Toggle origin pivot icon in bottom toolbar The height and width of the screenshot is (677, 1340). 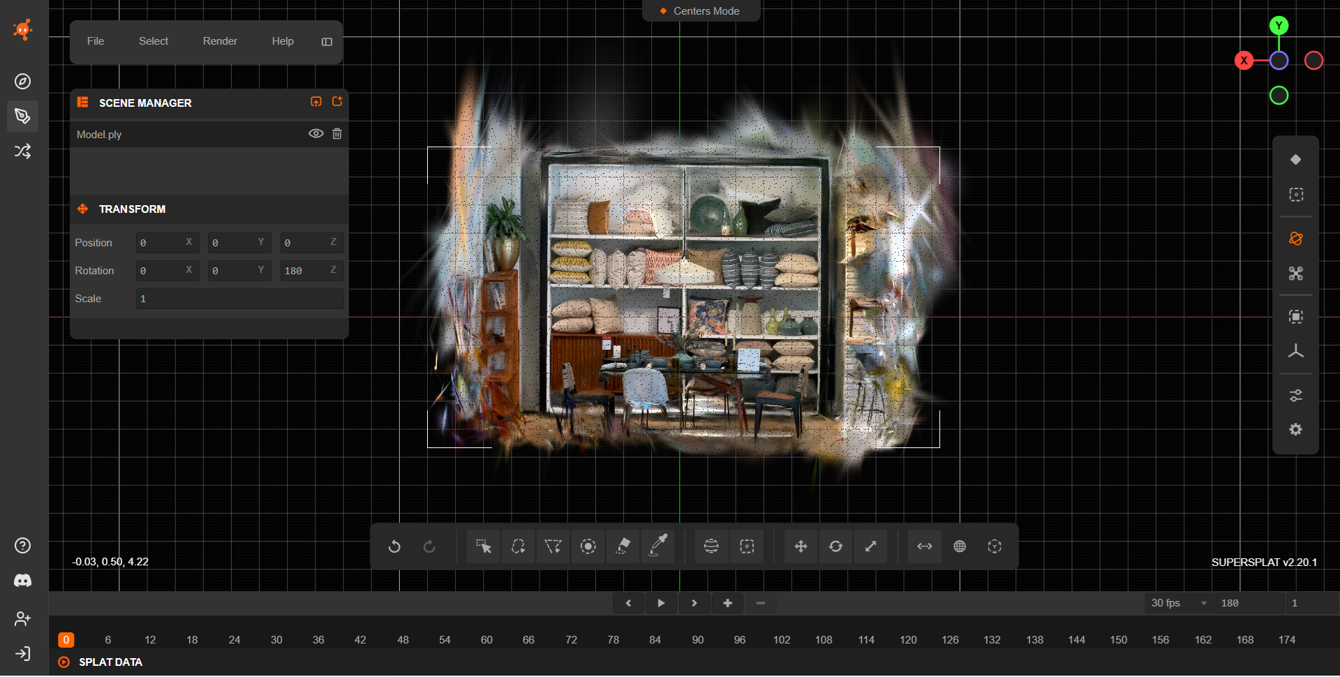pyautogui.click(x=995, y=546)
